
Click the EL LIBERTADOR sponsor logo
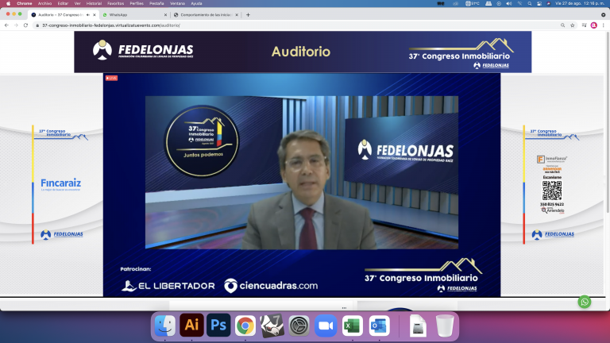tap(168, 286)
